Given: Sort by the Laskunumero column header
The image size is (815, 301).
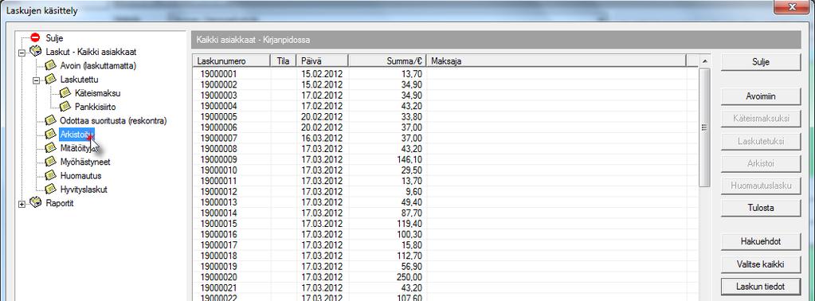Looking at the screenshot, I should 232,61.
